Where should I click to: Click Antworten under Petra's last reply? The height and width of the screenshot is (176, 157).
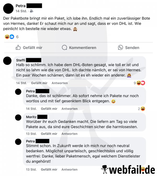tap(70, 169)
